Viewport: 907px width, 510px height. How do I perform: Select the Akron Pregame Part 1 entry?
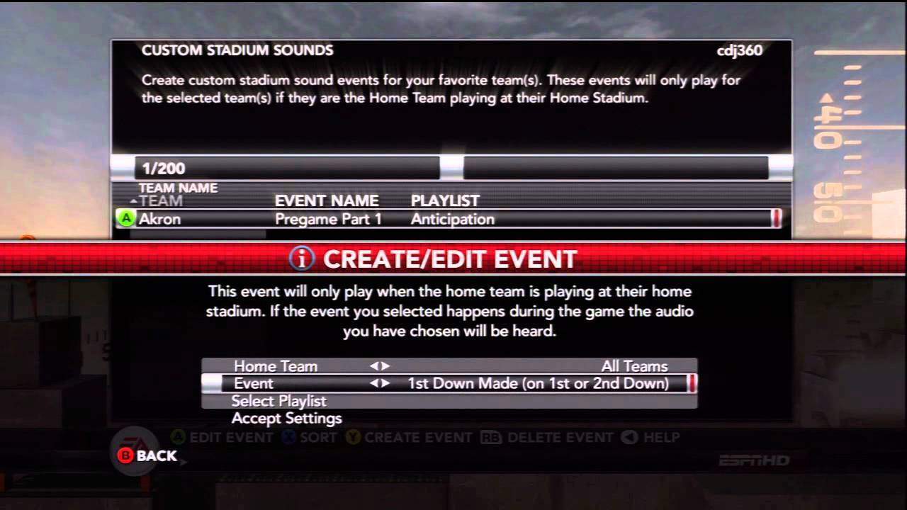coord(449,219)
